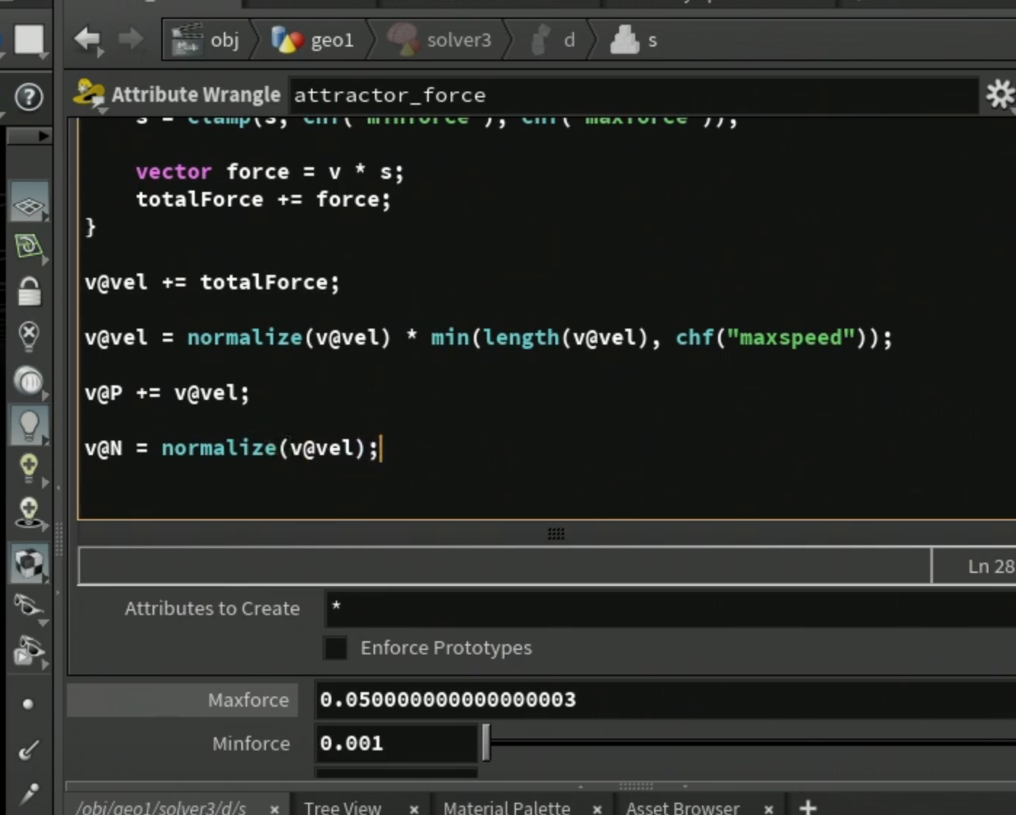Switch to the Tree View tab

342,808
